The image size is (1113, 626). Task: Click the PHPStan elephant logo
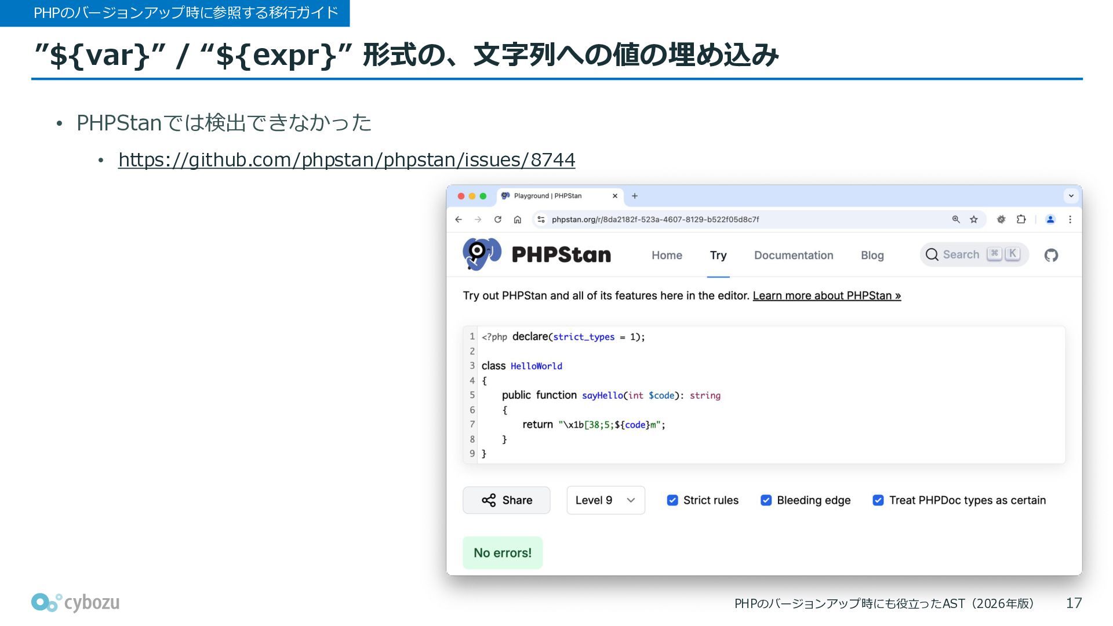coord(481,254)
